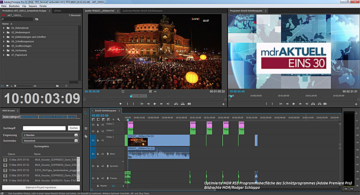Screen dimensions: 360x195
Task: Toggle track lock for Video 3
Action: (x=98, y=125)
